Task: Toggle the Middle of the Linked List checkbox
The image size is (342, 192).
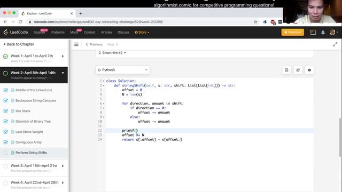Action: point(6,90)
